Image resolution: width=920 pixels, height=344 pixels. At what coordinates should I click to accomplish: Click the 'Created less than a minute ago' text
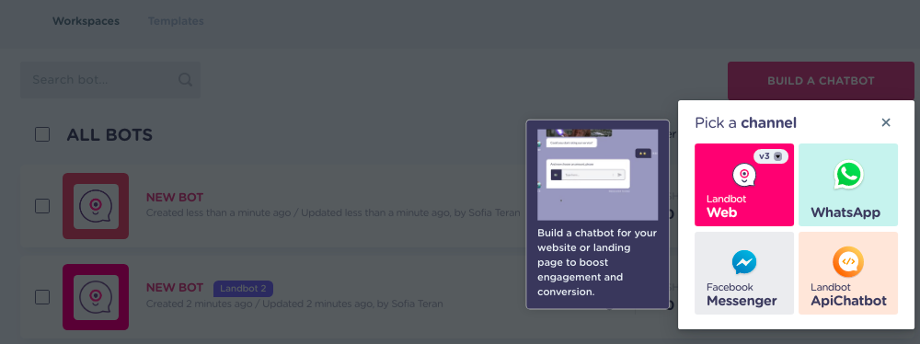pos(333,212)
